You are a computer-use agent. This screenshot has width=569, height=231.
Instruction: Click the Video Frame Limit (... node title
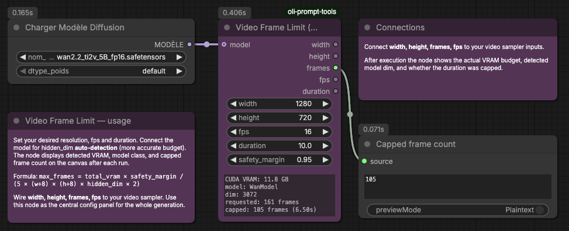point(277,27)
